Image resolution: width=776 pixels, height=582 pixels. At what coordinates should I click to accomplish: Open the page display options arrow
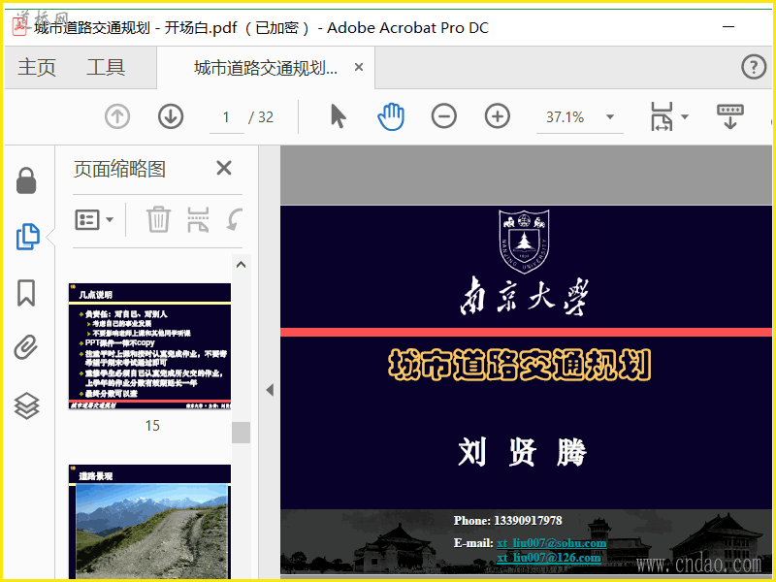coord(685,116)
